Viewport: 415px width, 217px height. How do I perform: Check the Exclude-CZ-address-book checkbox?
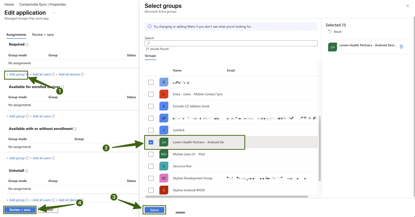(x=151, y=106)
